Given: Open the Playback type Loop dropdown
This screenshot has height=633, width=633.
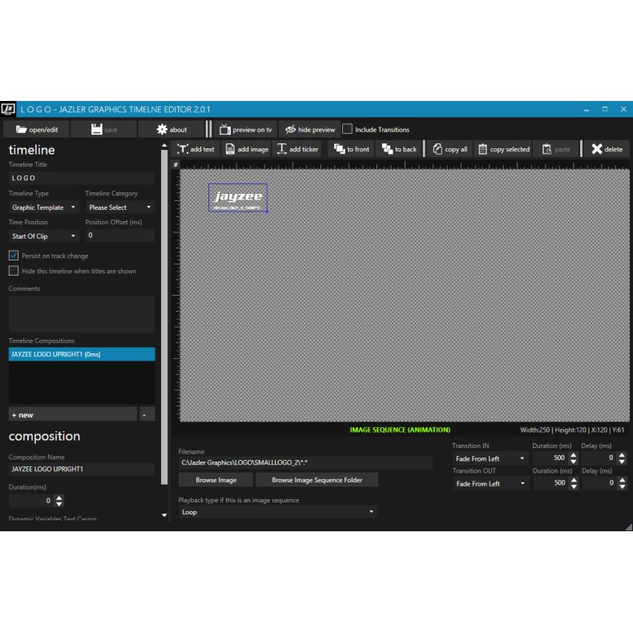Looking at the screenshot, I should tap(278, 512).
